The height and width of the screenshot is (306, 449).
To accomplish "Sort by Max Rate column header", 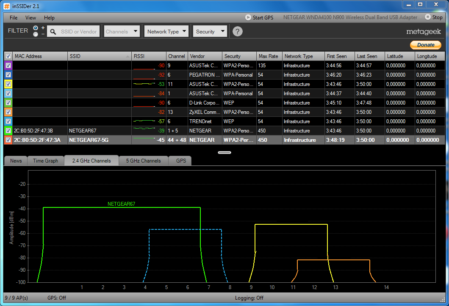I will click(x=269, y=56).
